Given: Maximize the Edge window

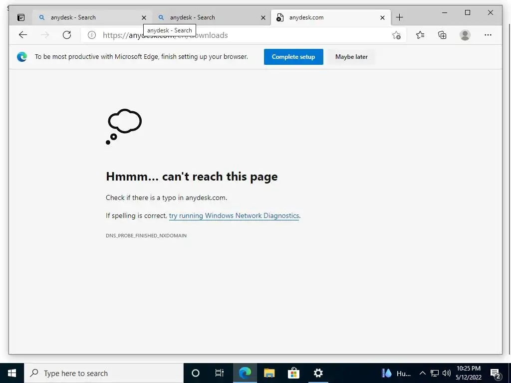Looking at the screenshot, I should pyautogui.click(x=467, y=12).
